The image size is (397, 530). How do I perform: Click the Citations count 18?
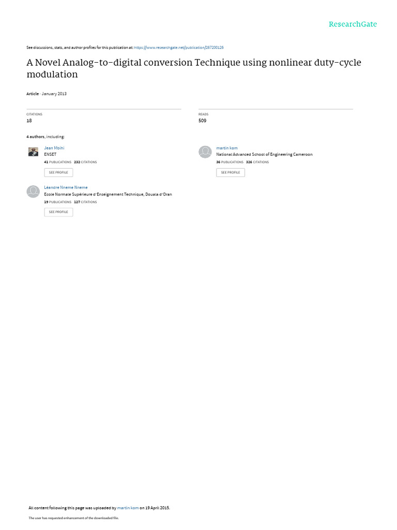[x=29, y=121]
